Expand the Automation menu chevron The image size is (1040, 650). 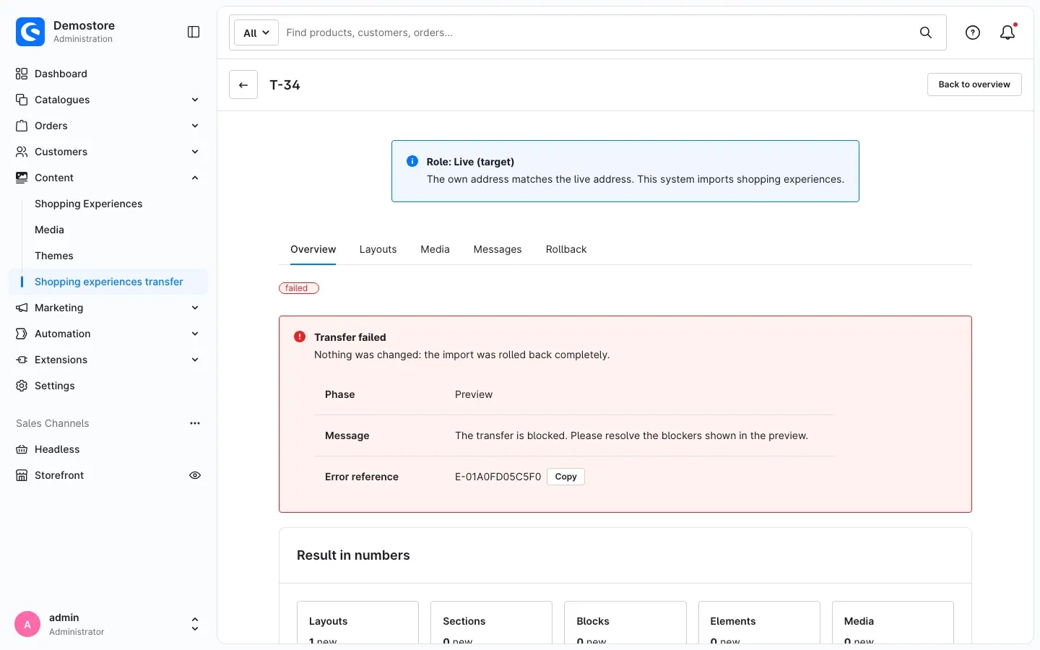pyautogui.click(x=195, y=334)
